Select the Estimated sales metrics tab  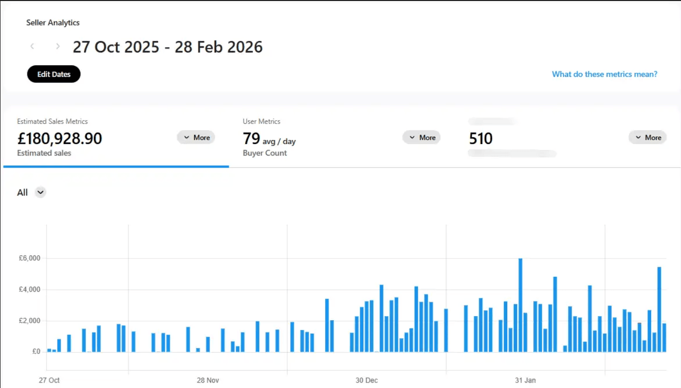(x=116, y=139)
